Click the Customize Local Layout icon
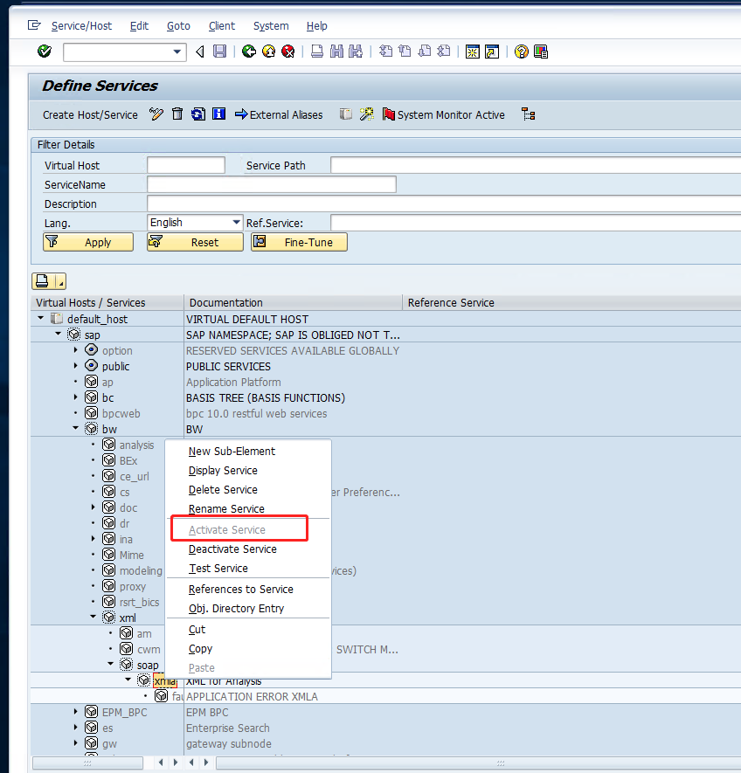This screenshot has height=773, width=741. click(x=541, y=52)
